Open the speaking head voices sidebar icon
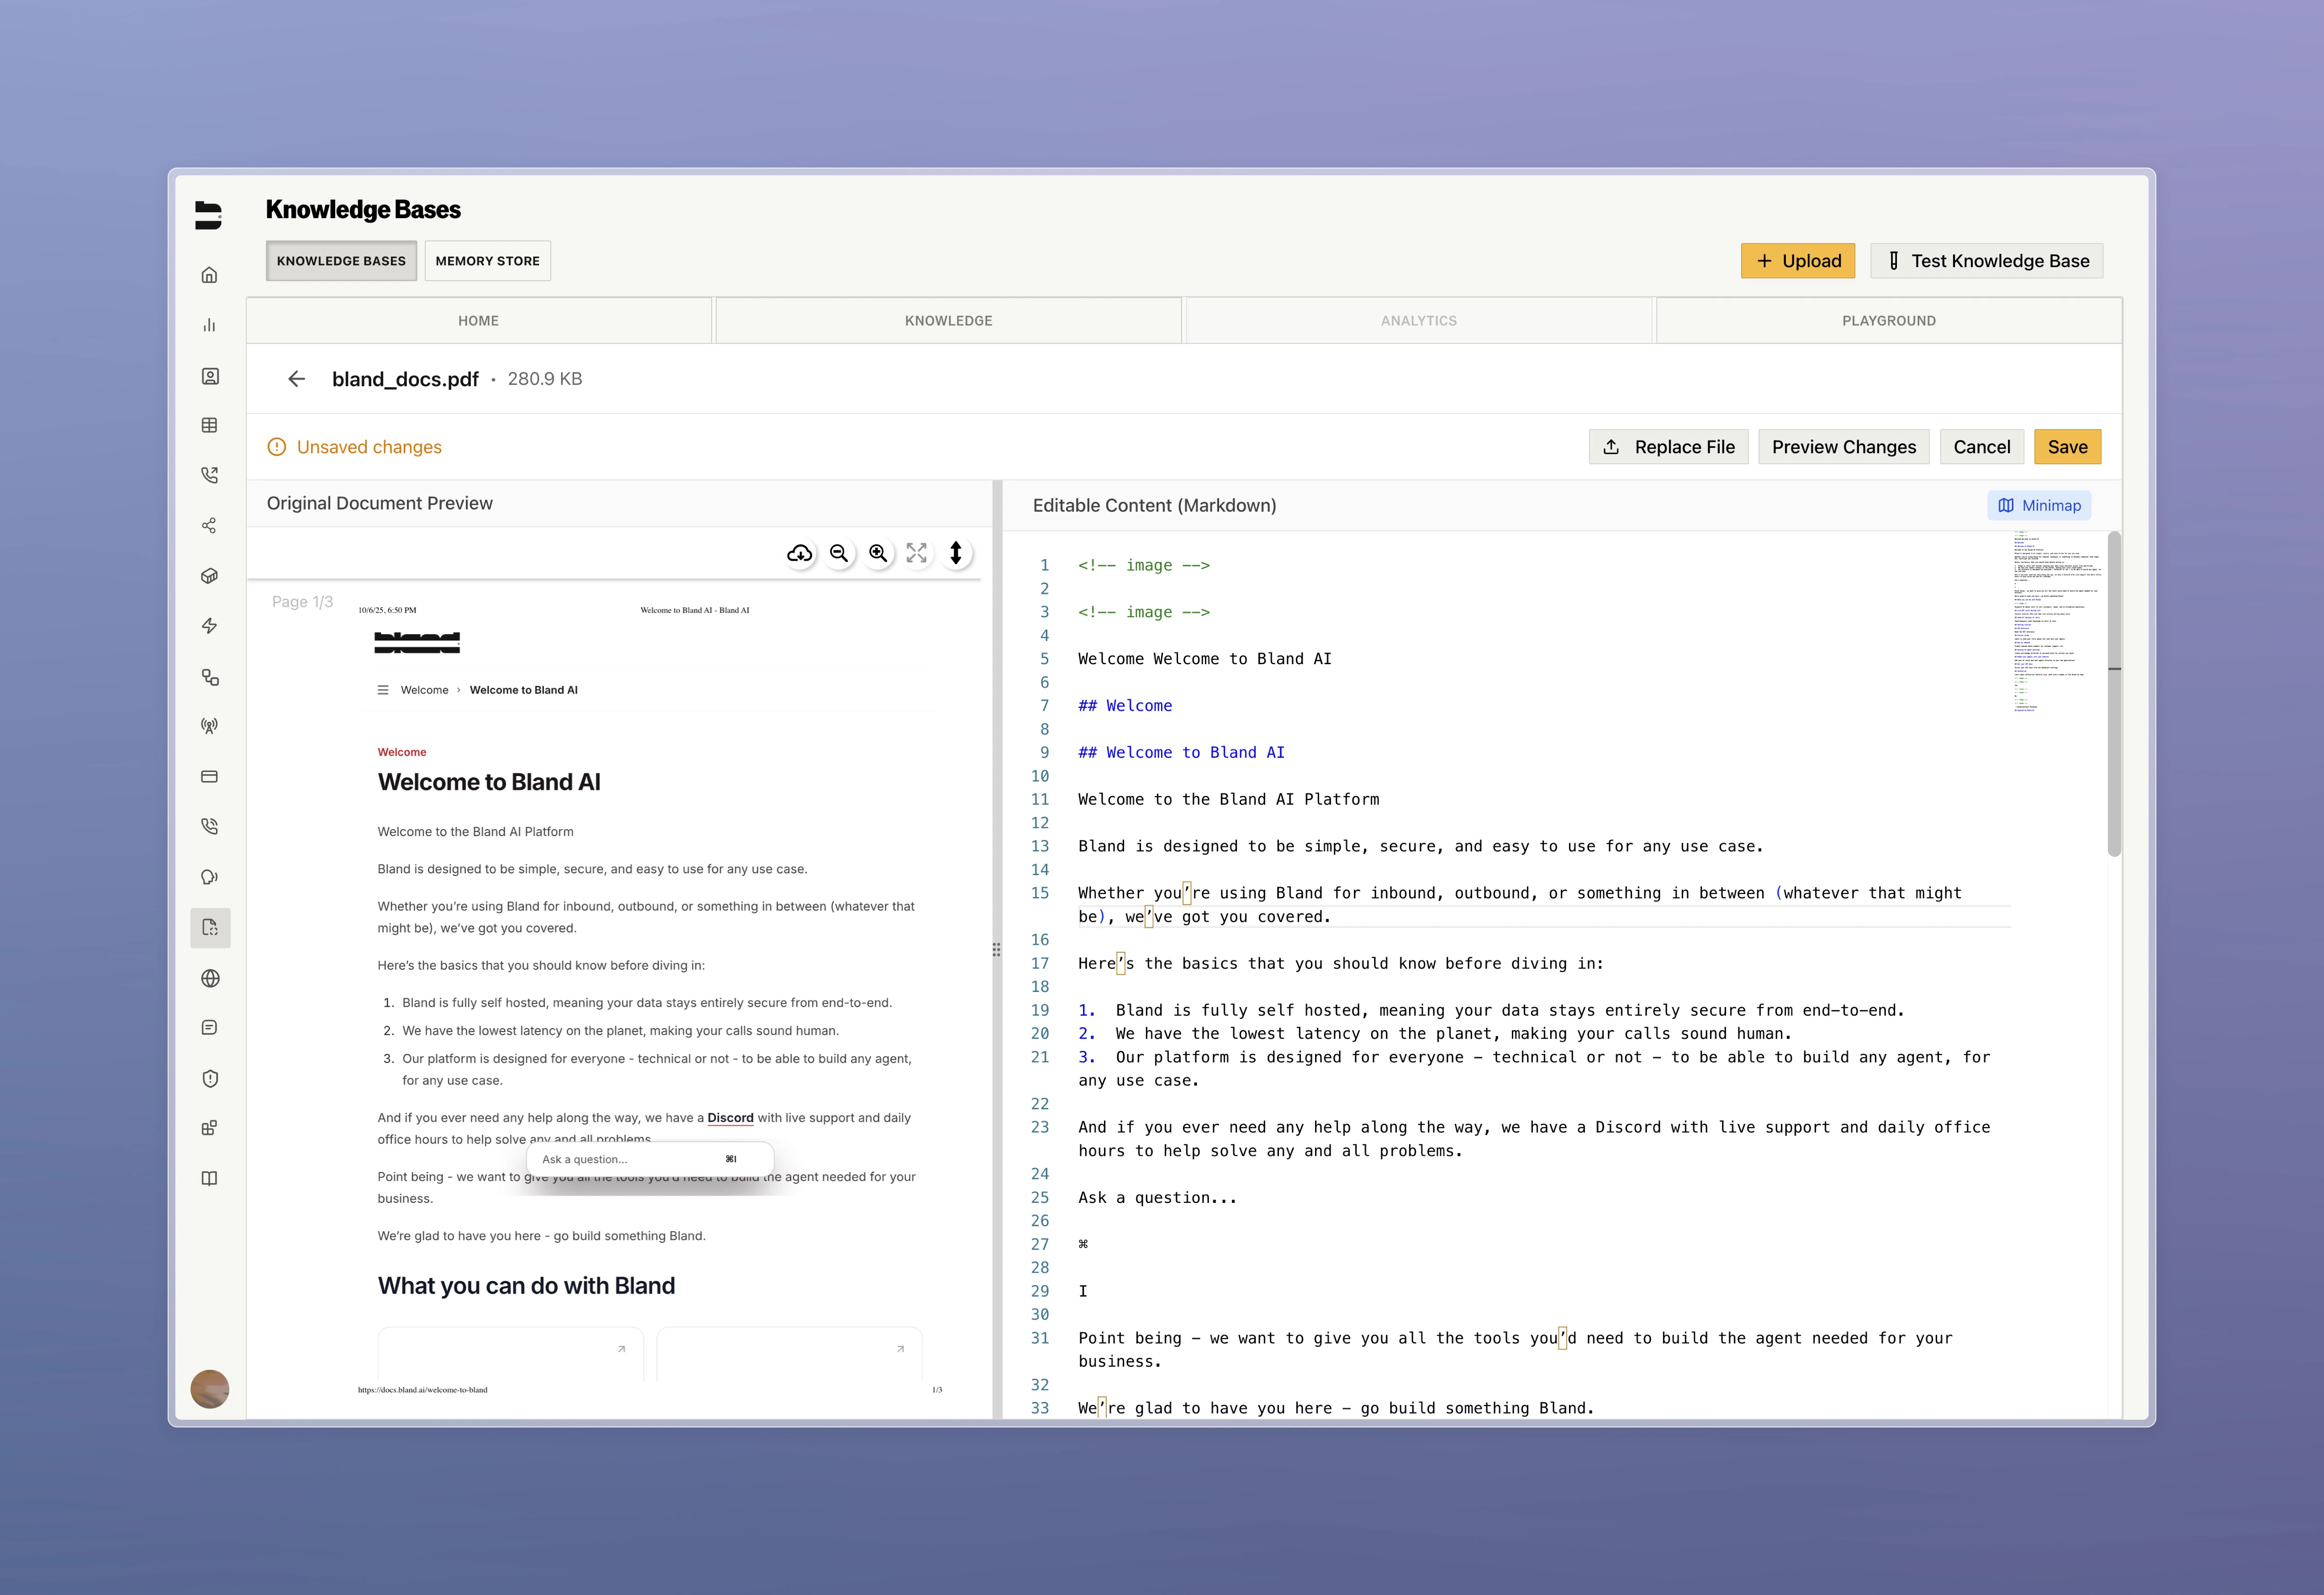 pyautogui.click(x=209, y=876)
